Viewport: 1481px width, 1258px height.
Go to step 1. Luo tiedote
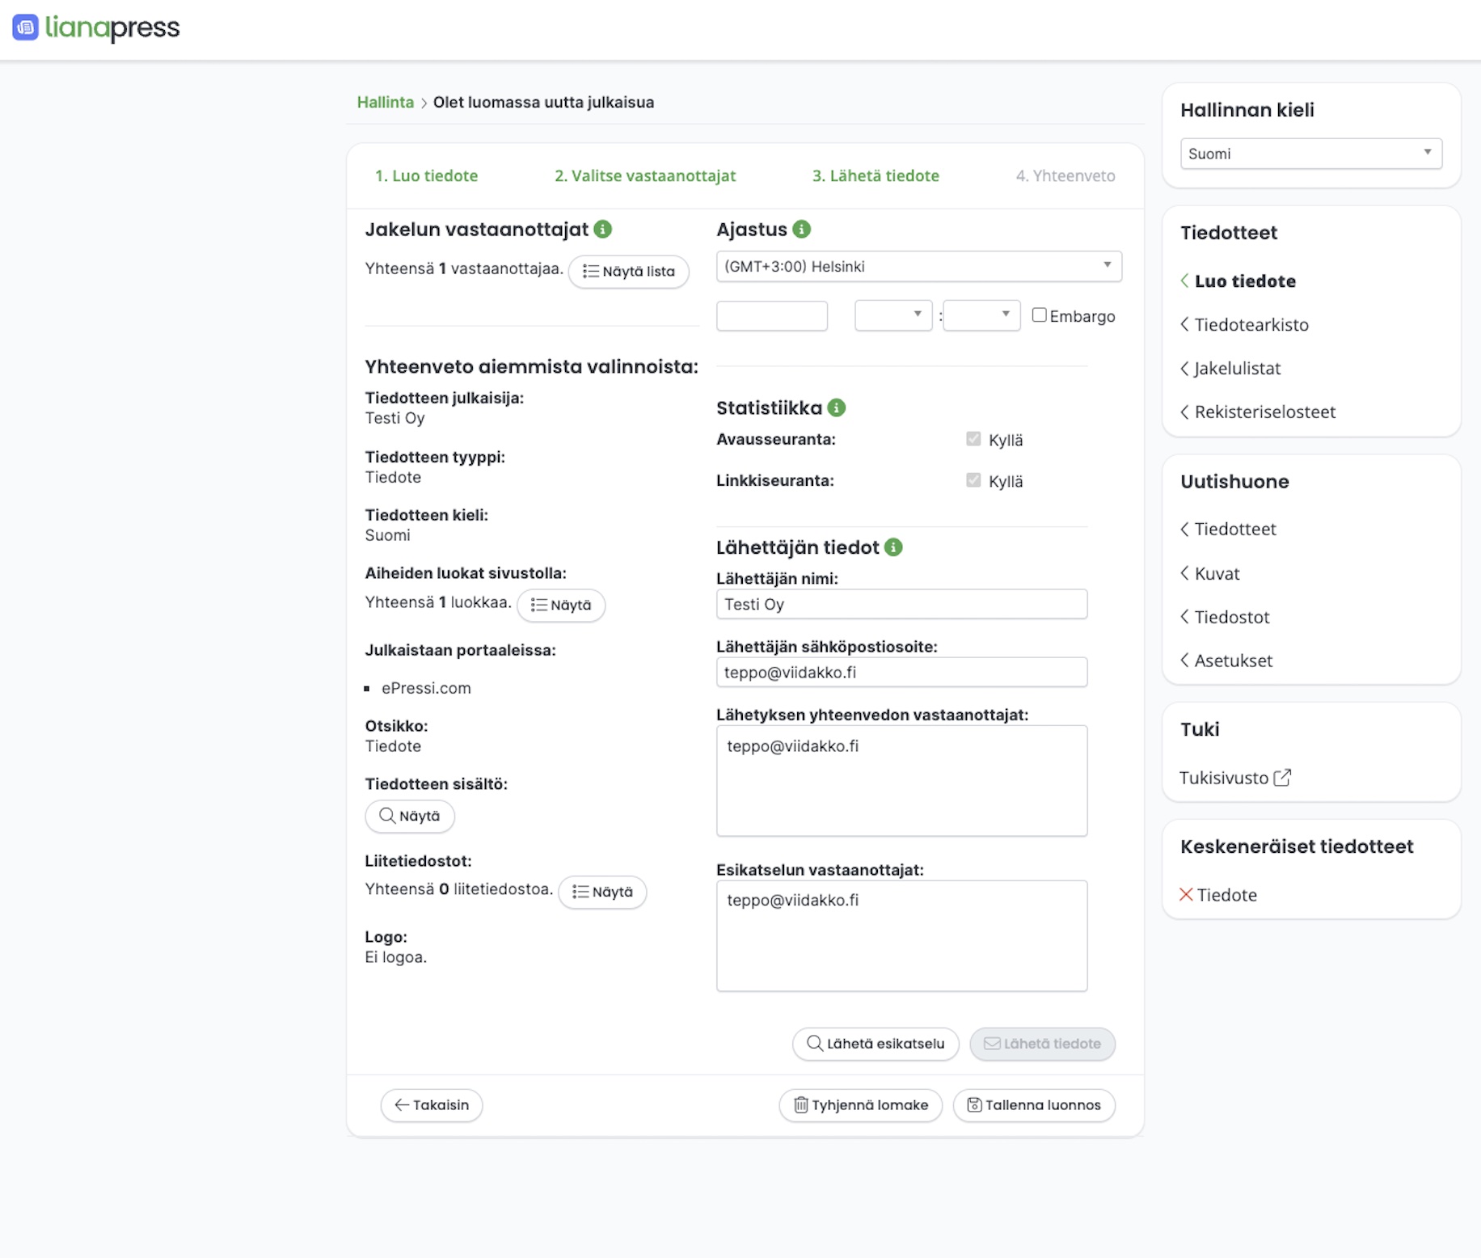(x=426, y=175)
